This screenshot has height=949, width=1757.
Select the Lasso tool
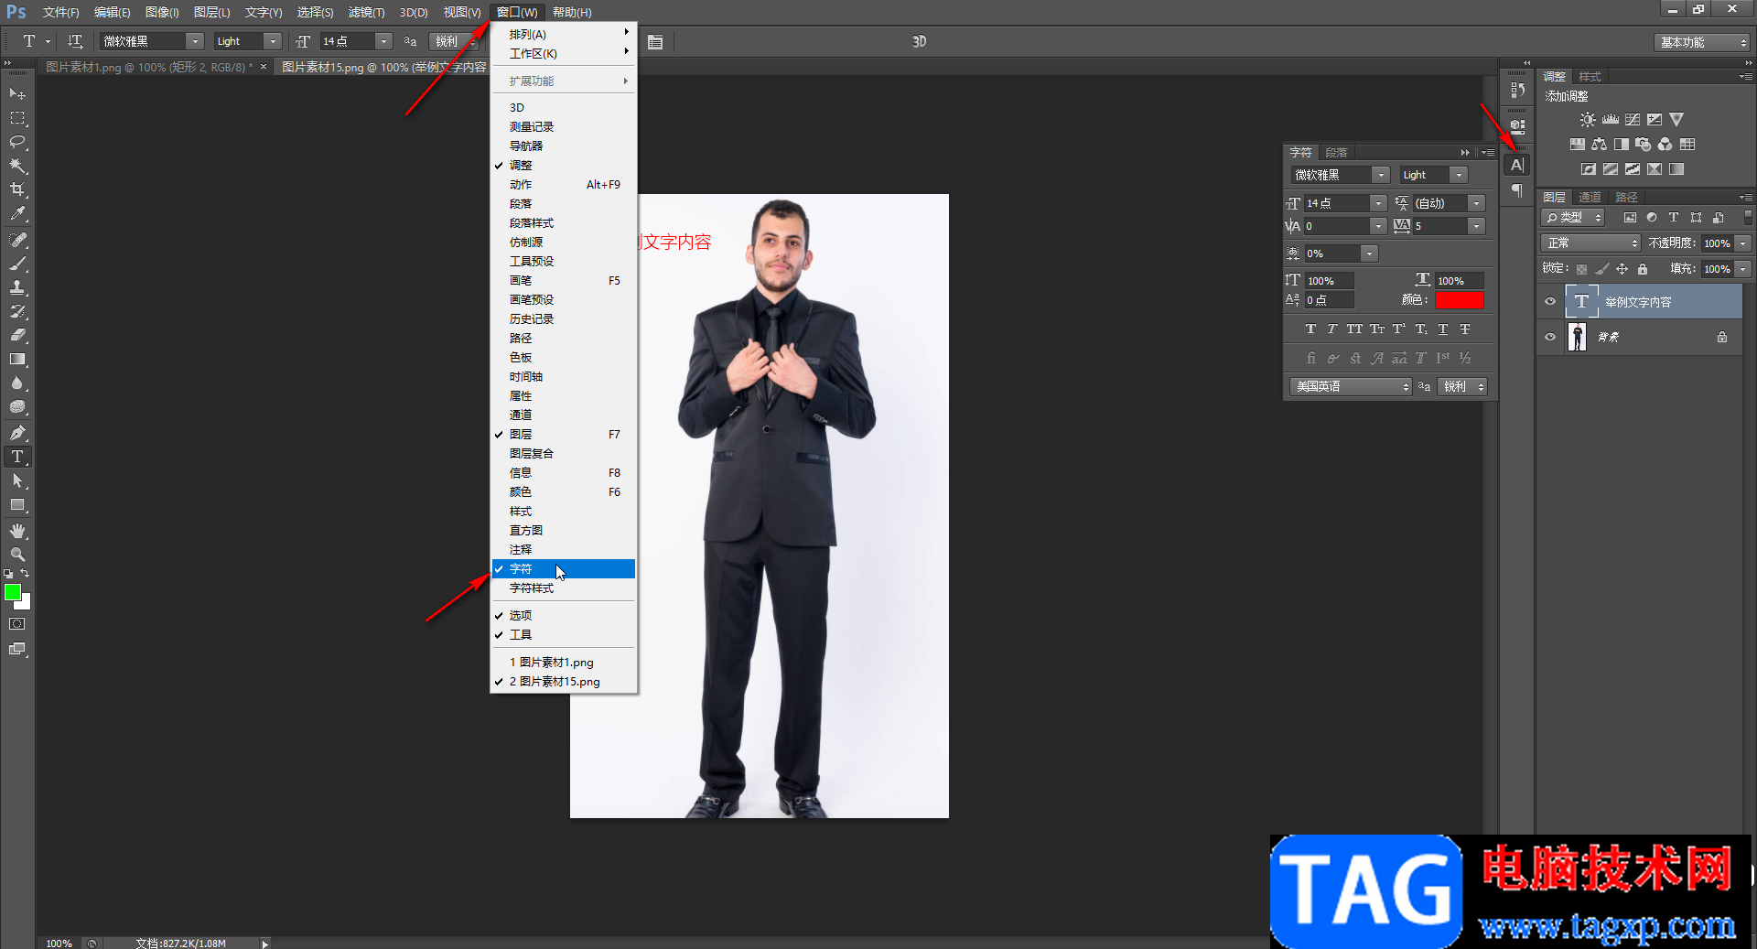(17, 142)
